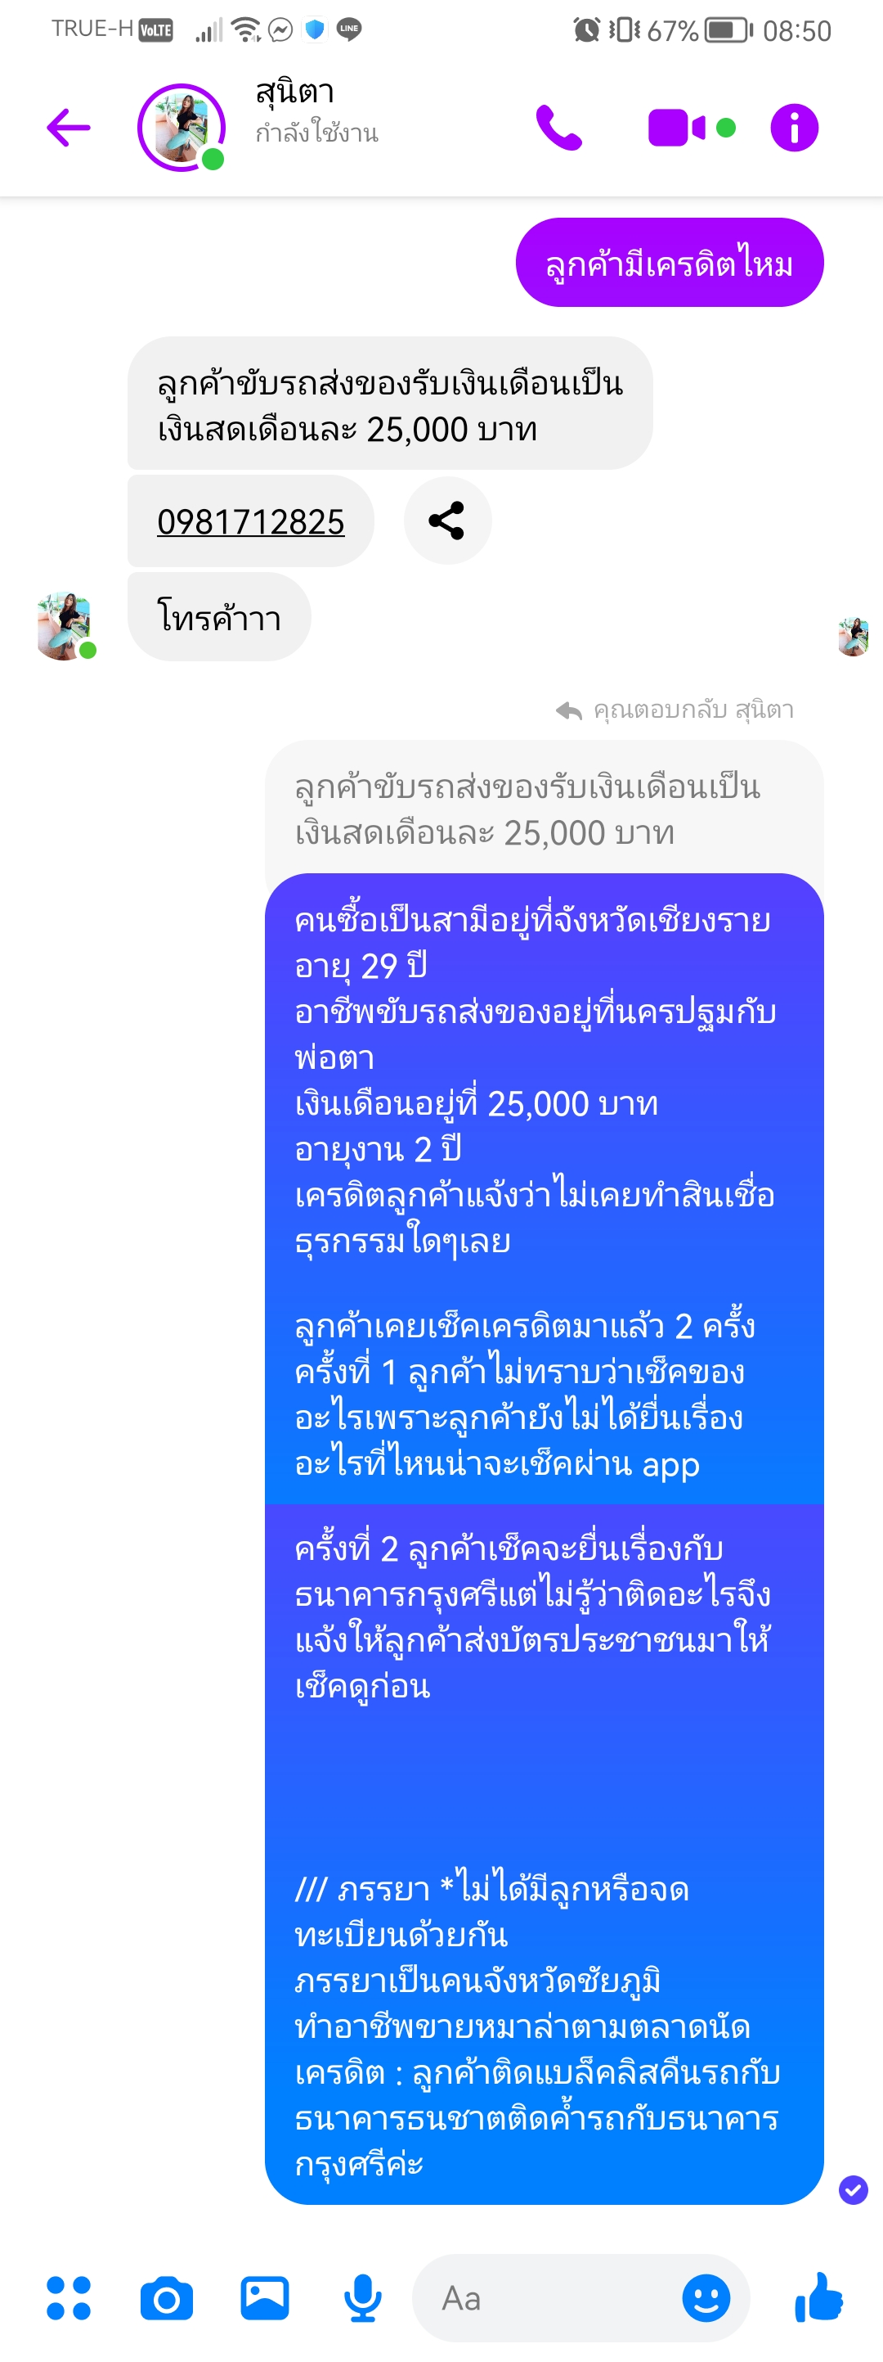Send a thumbs-up like

pos(819,2297)
